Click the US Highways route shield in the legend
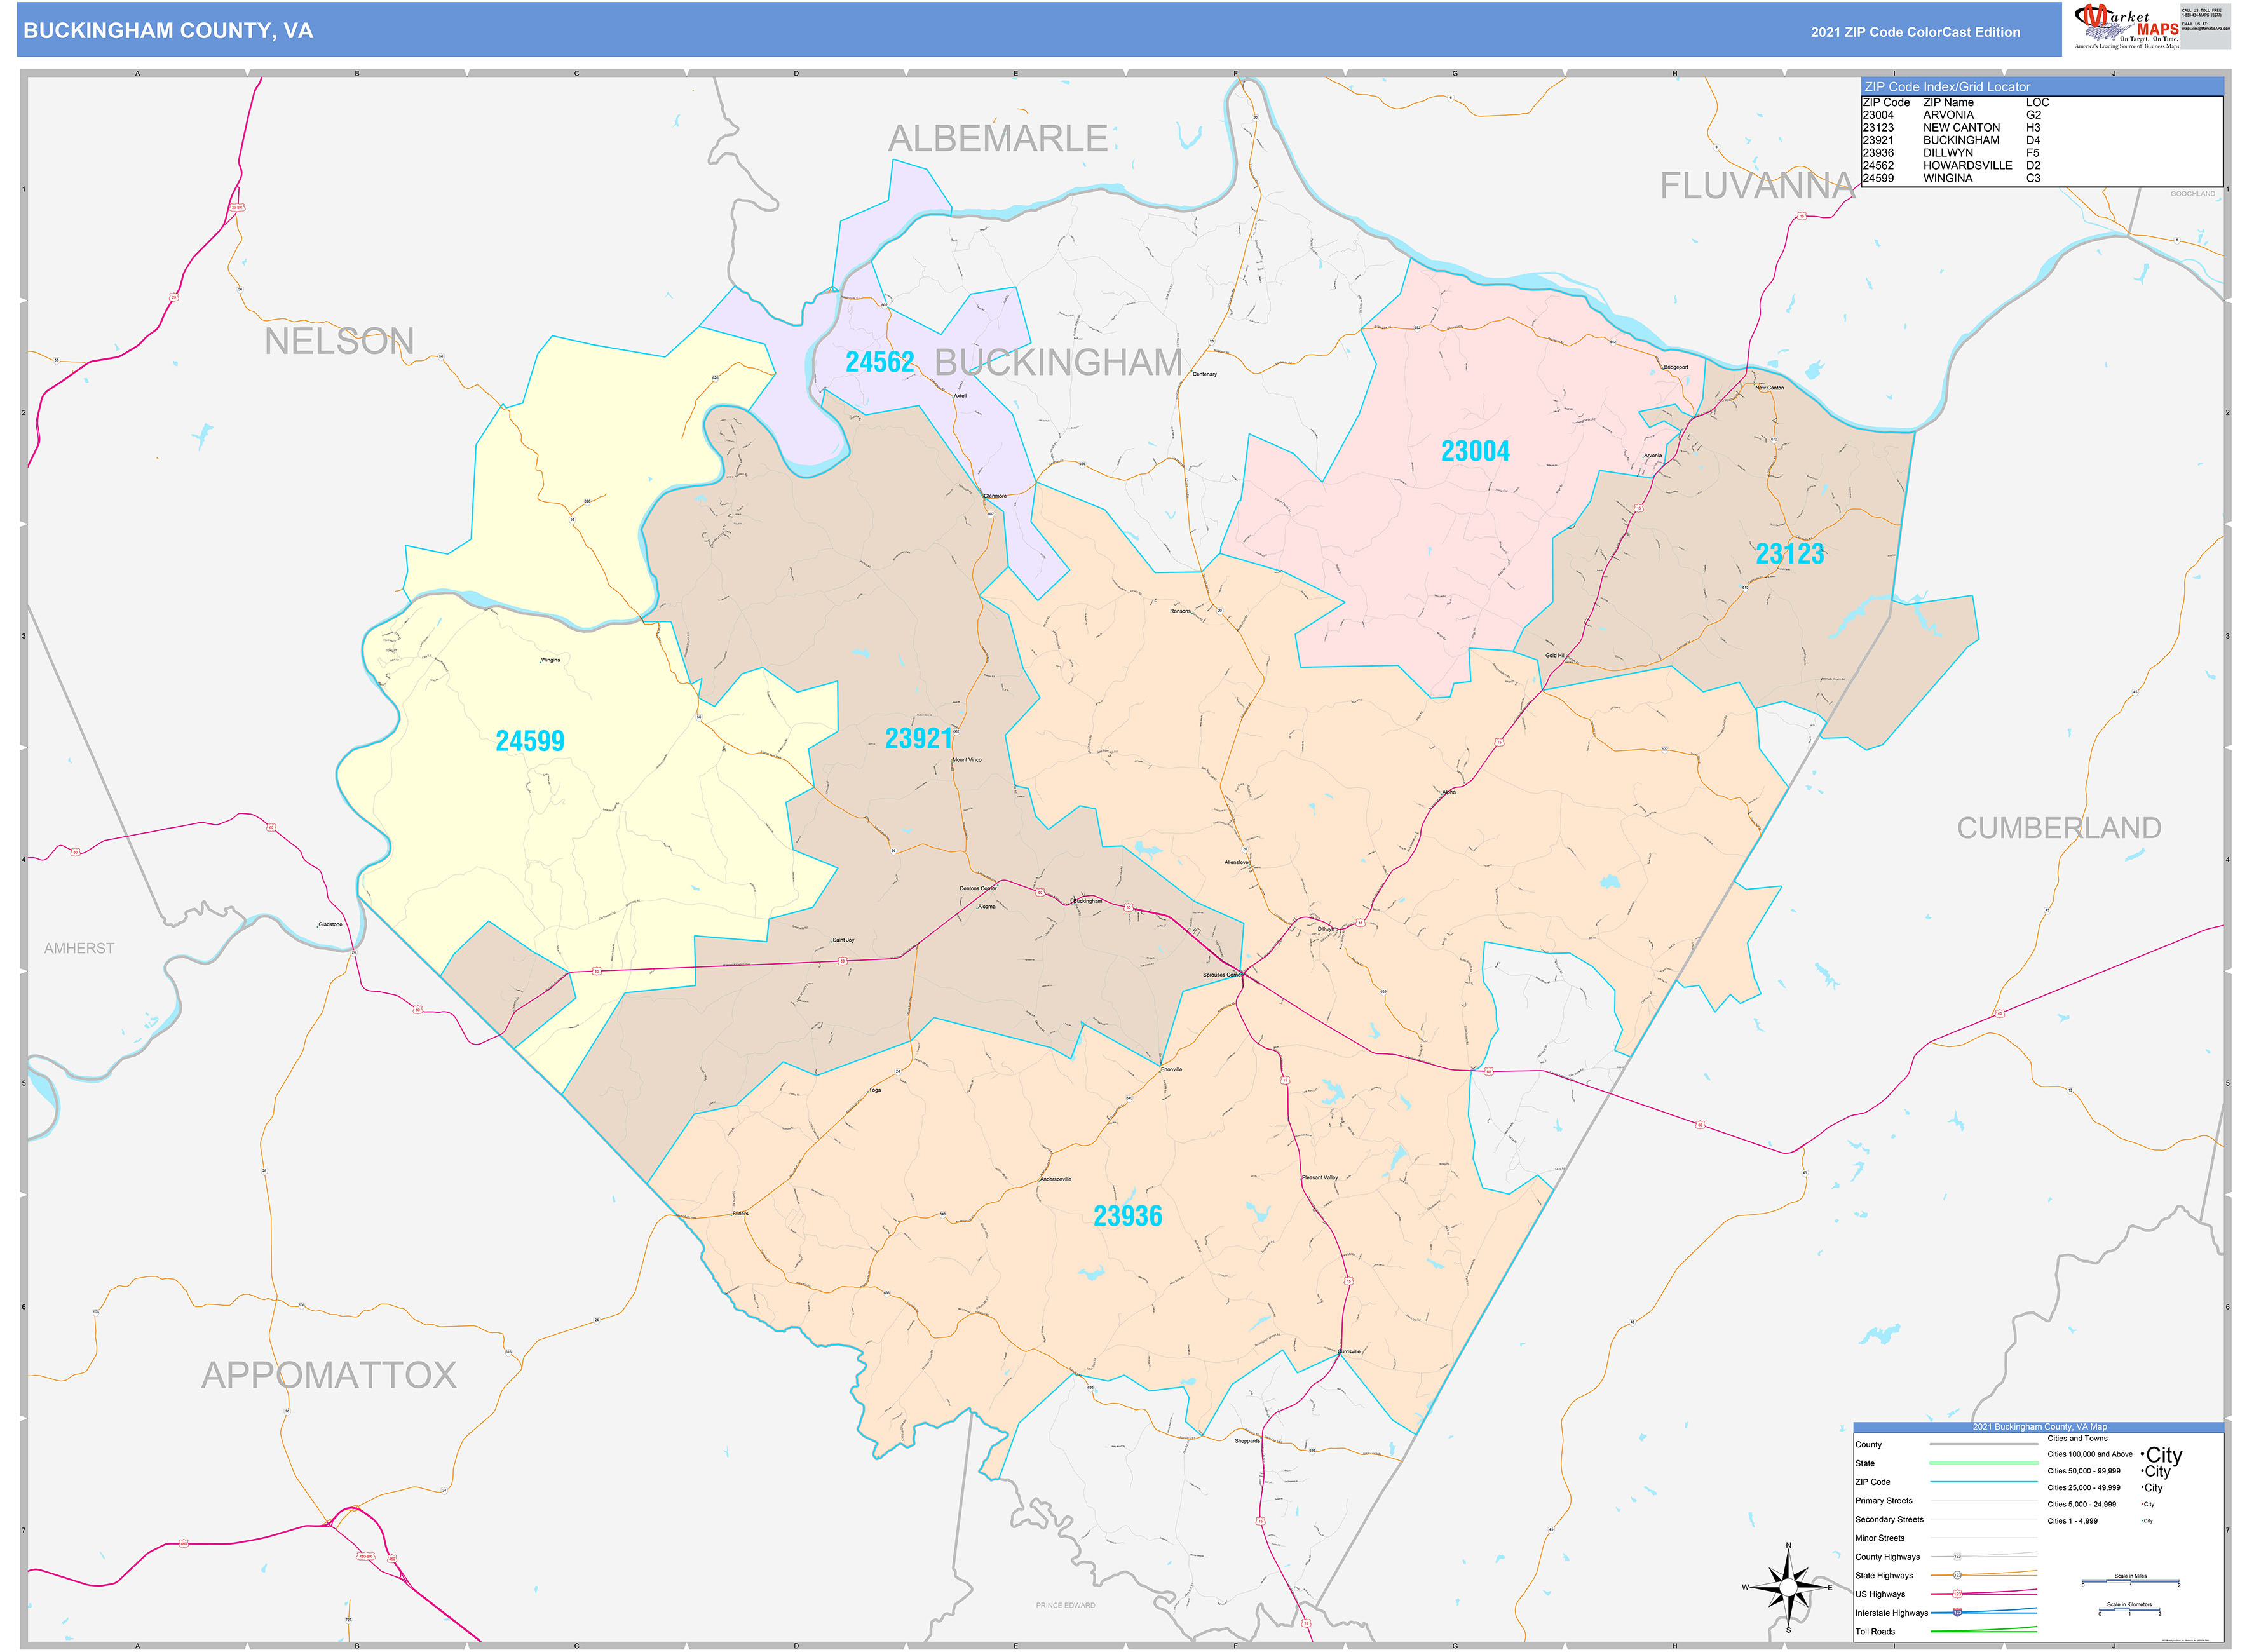The height and width of the screenshot is (1652, 2247). (1957, 1593)
